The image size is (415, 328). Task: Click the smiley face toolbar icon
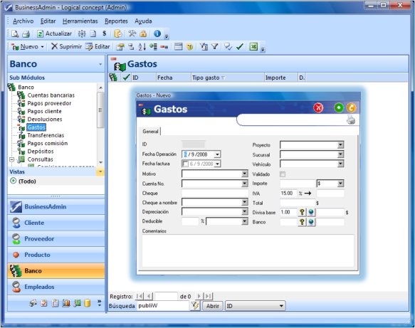[189, 47]
